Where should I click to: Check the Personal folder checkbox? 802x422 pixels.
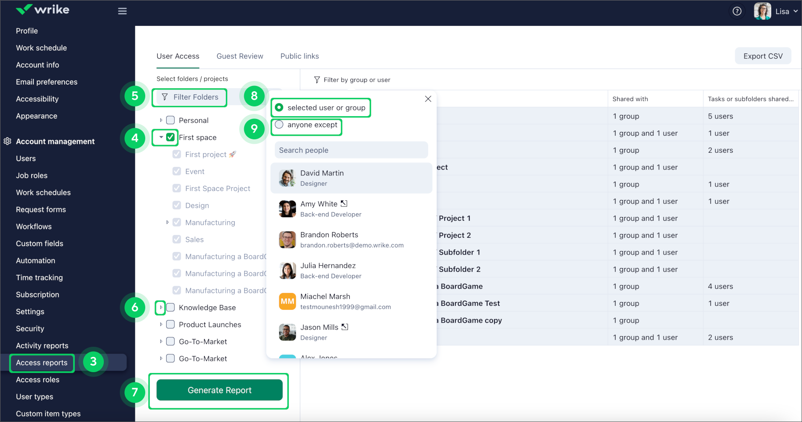[170, 120]
